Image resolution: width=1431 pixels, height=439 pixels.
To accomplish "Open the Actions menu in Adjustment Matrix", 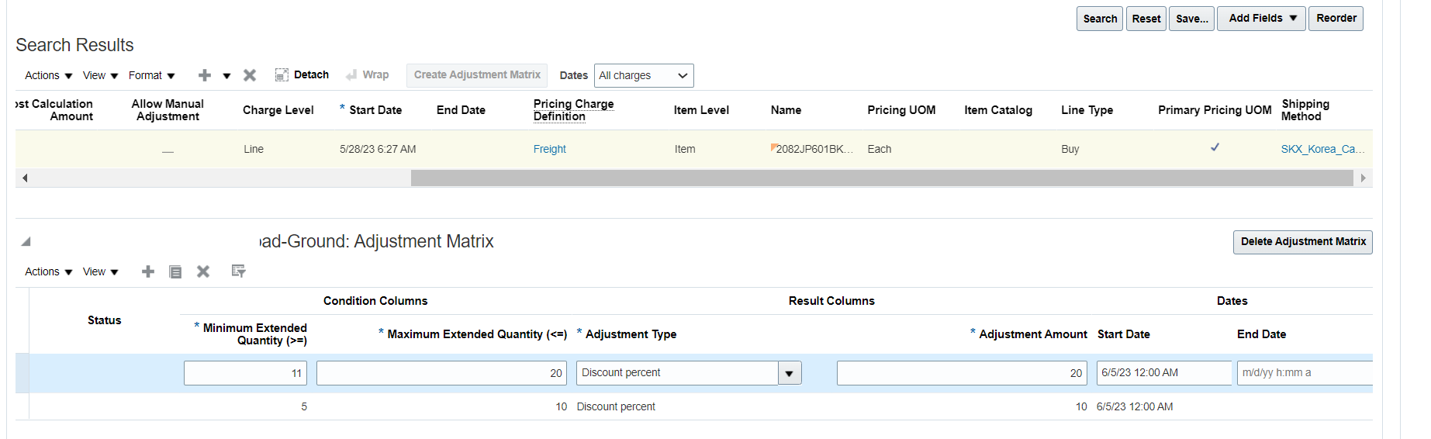I will pos(48,271).
